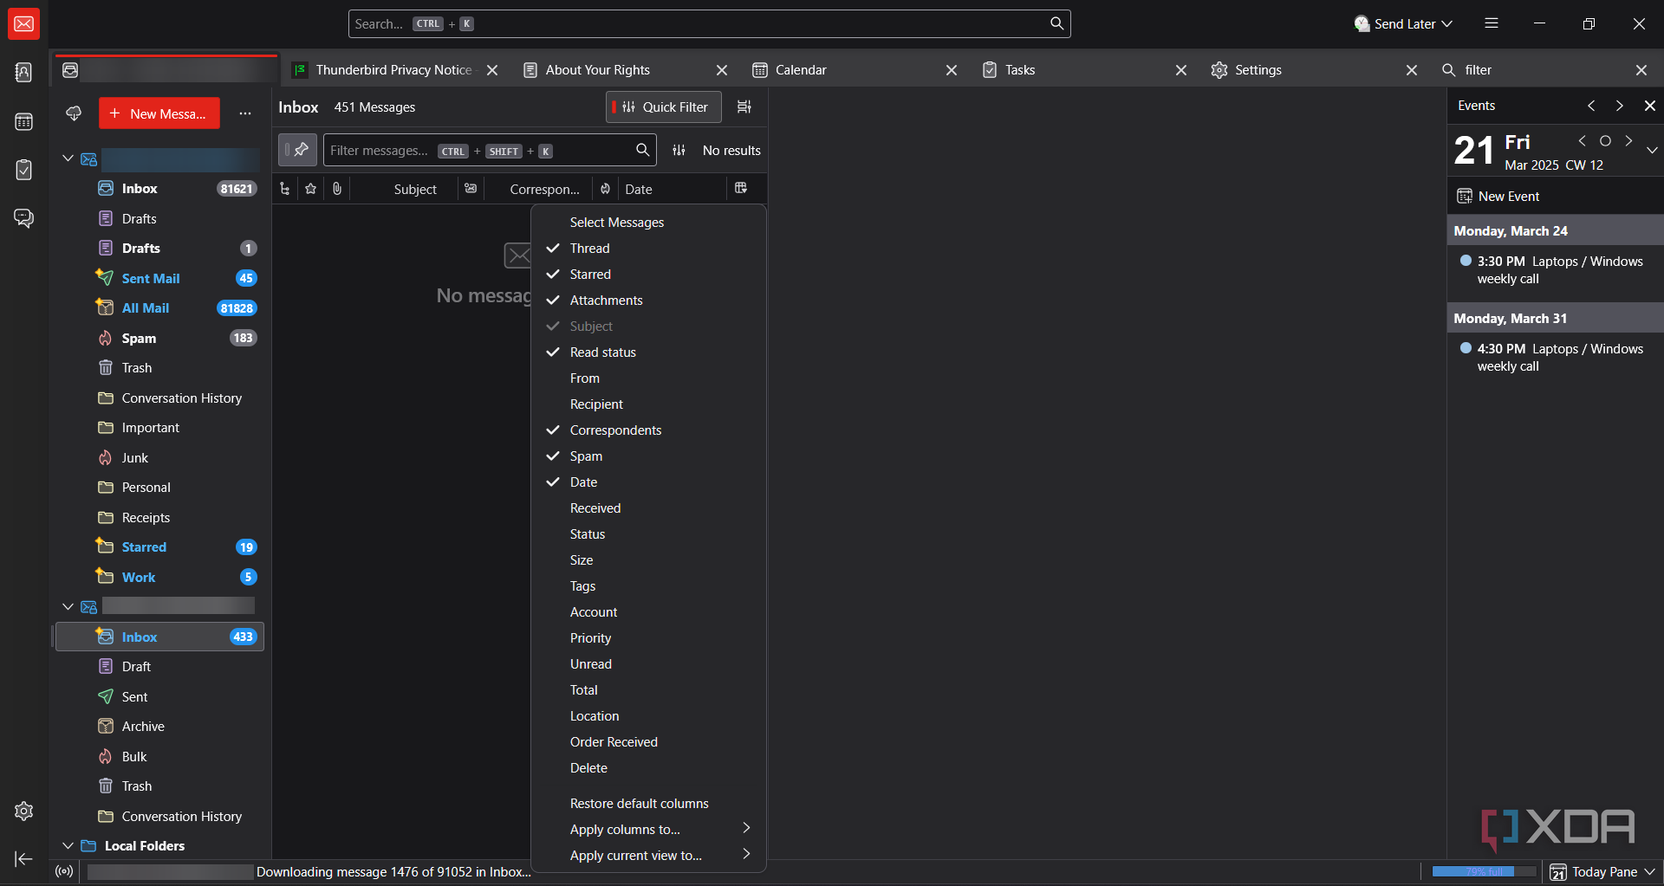Open the Tasks space in the sidebar
Viewport: 1664px width, 886px height.
coord(24,170)
